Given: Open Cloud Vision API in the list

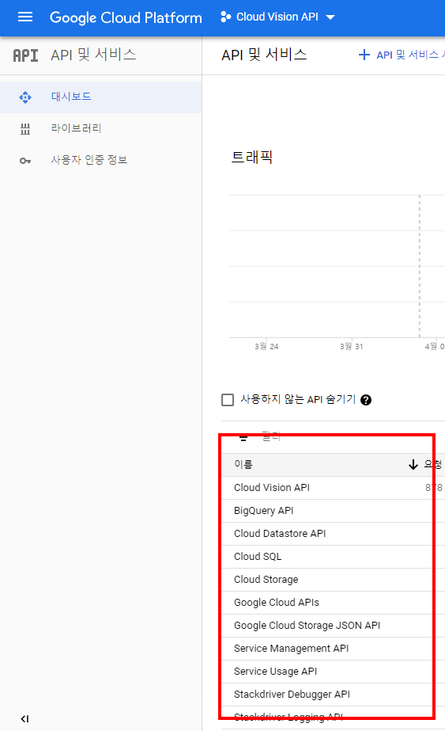Looking at the screenshot, I should click(272, 488).
